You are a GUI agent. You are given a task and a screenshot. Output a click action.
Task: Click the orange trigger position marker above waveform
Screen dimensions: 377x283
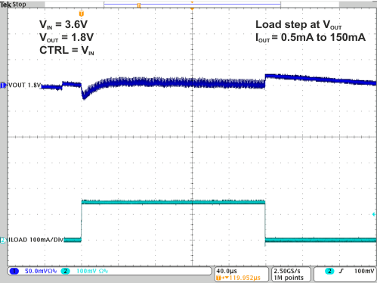(x=82, y=14)
